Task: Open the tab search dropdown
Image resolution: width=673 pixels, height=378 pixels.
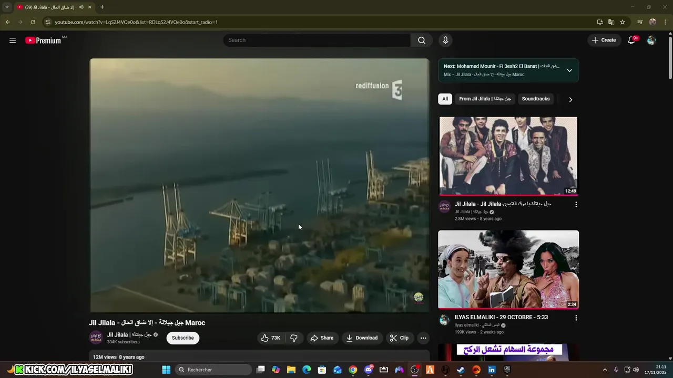Action: coord(7,7)
